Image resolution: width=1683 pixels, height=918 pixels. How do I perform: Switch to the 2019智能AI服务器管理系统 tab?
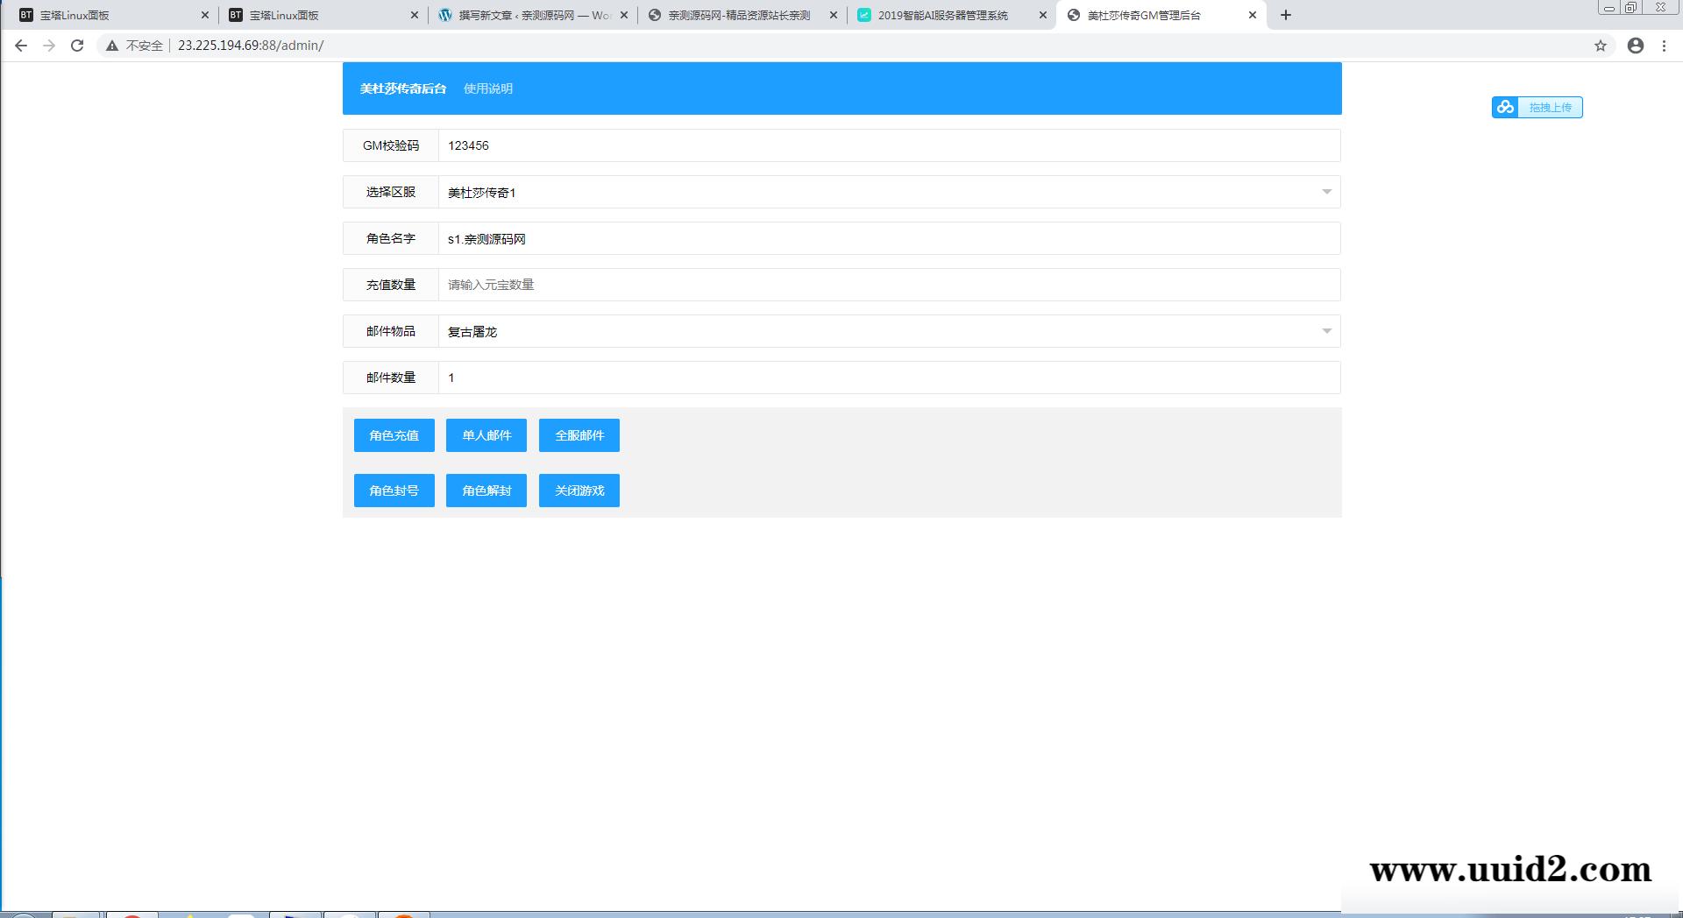point(942,15)
